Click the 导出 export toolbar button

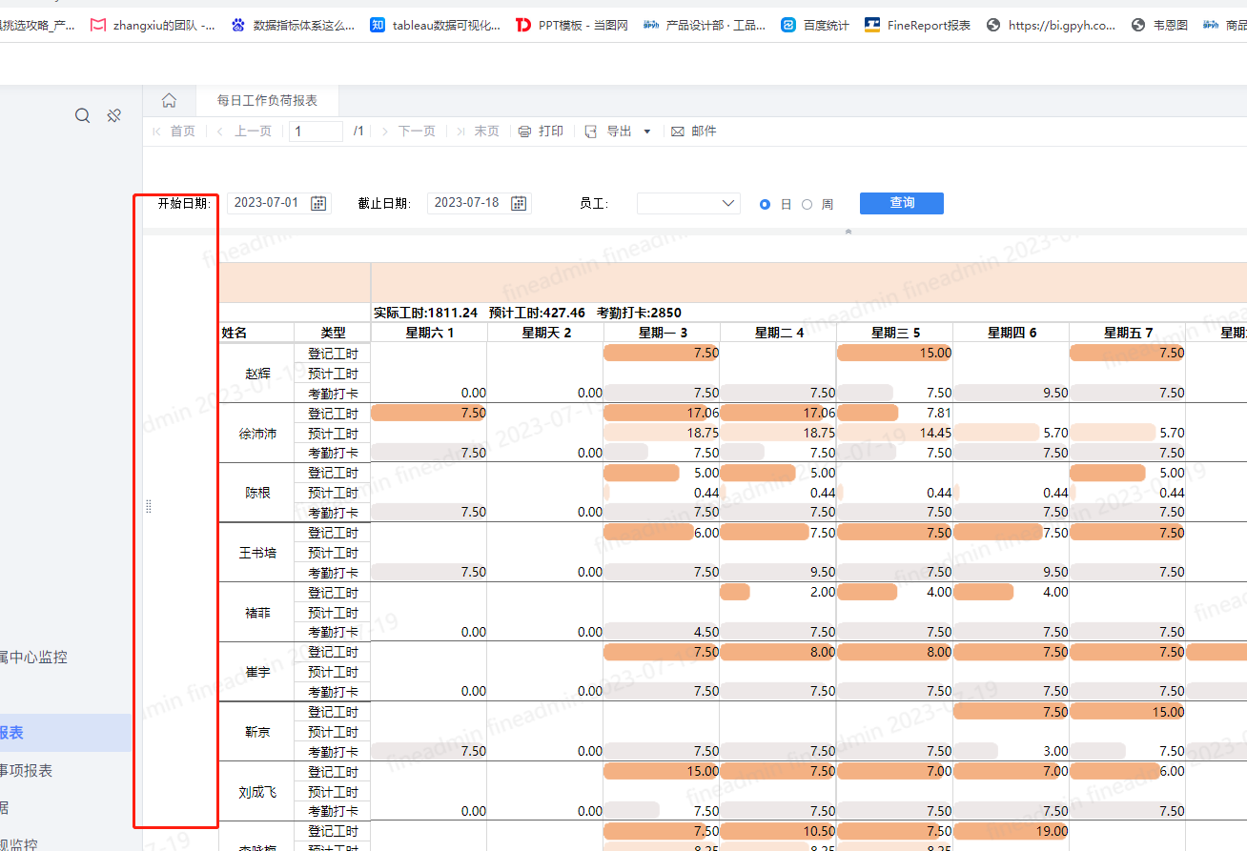(x=608, y=132)
